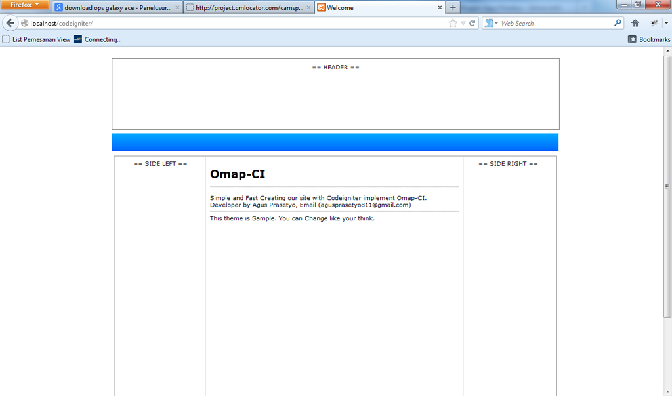Close the Welcome tab
The height and width of the screenshot is (396, 672).
[x=440, y=7]
